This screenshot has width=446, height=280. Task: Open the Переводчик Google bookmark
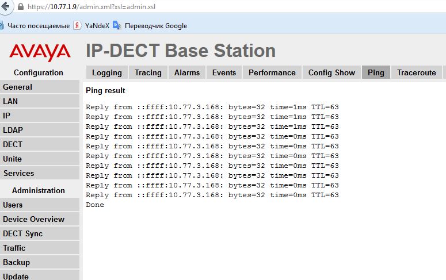coord(156,26)
